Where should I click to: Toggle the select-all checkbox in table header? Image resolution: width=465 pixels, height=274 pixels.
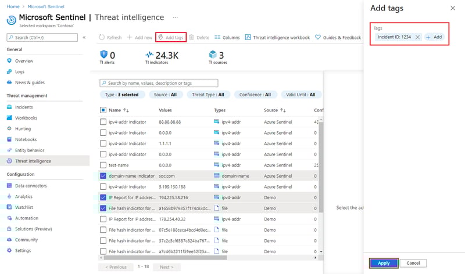click(103, 110)
